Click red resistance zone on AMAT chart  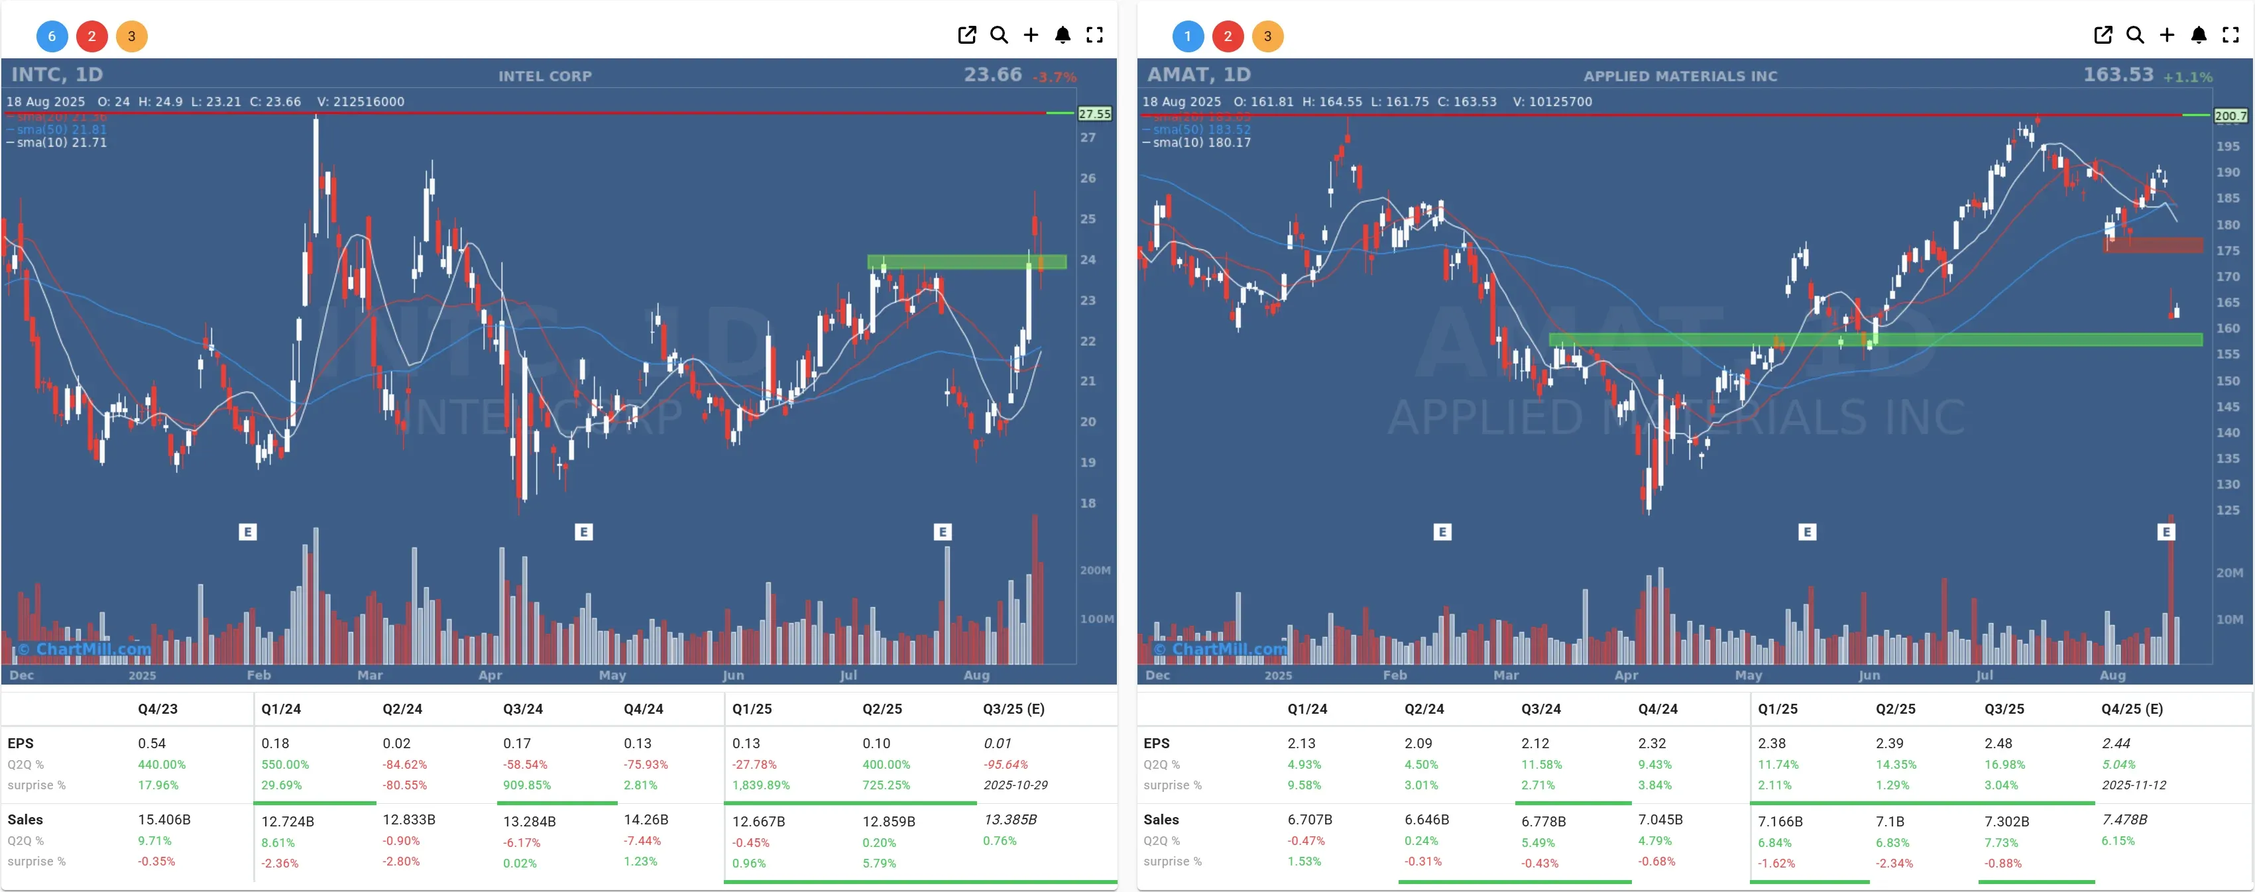pos(2154,245)
